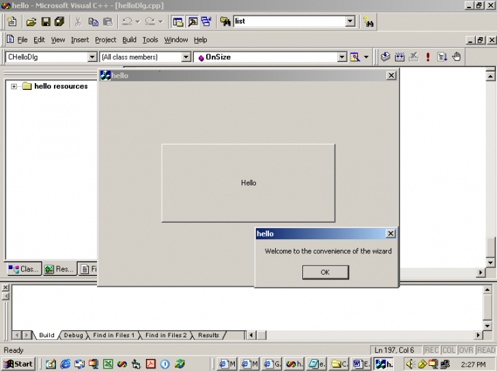
Task: Click the Window List icon
Action: (x=207, y=22)
